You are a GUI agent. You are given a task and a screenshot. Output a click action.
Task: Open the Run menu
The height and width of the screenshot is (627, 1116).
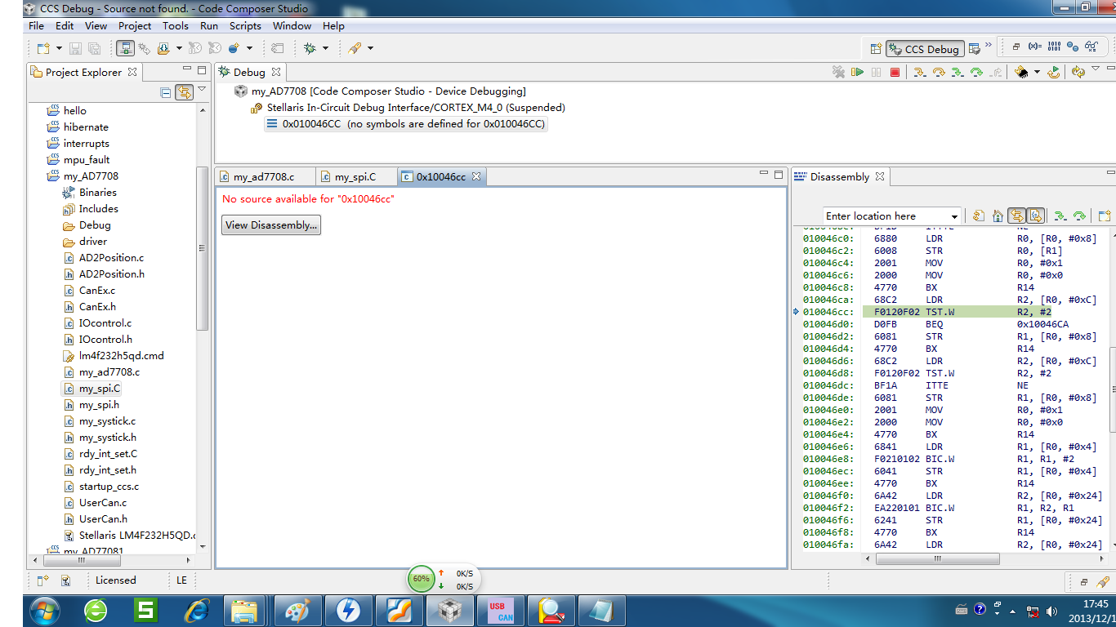pos(209,26)
